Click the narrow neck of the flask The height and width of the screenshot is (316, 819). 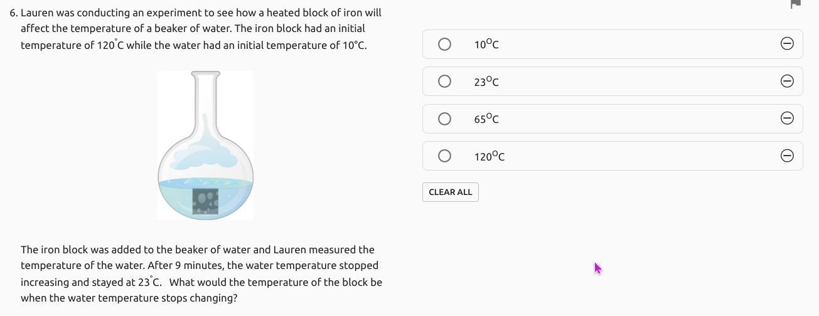205,100
